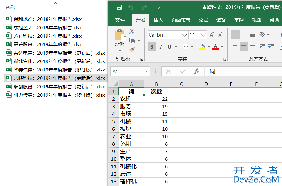Click cell containing 免耕
This screenshot has width=282, height=186.
131,144
